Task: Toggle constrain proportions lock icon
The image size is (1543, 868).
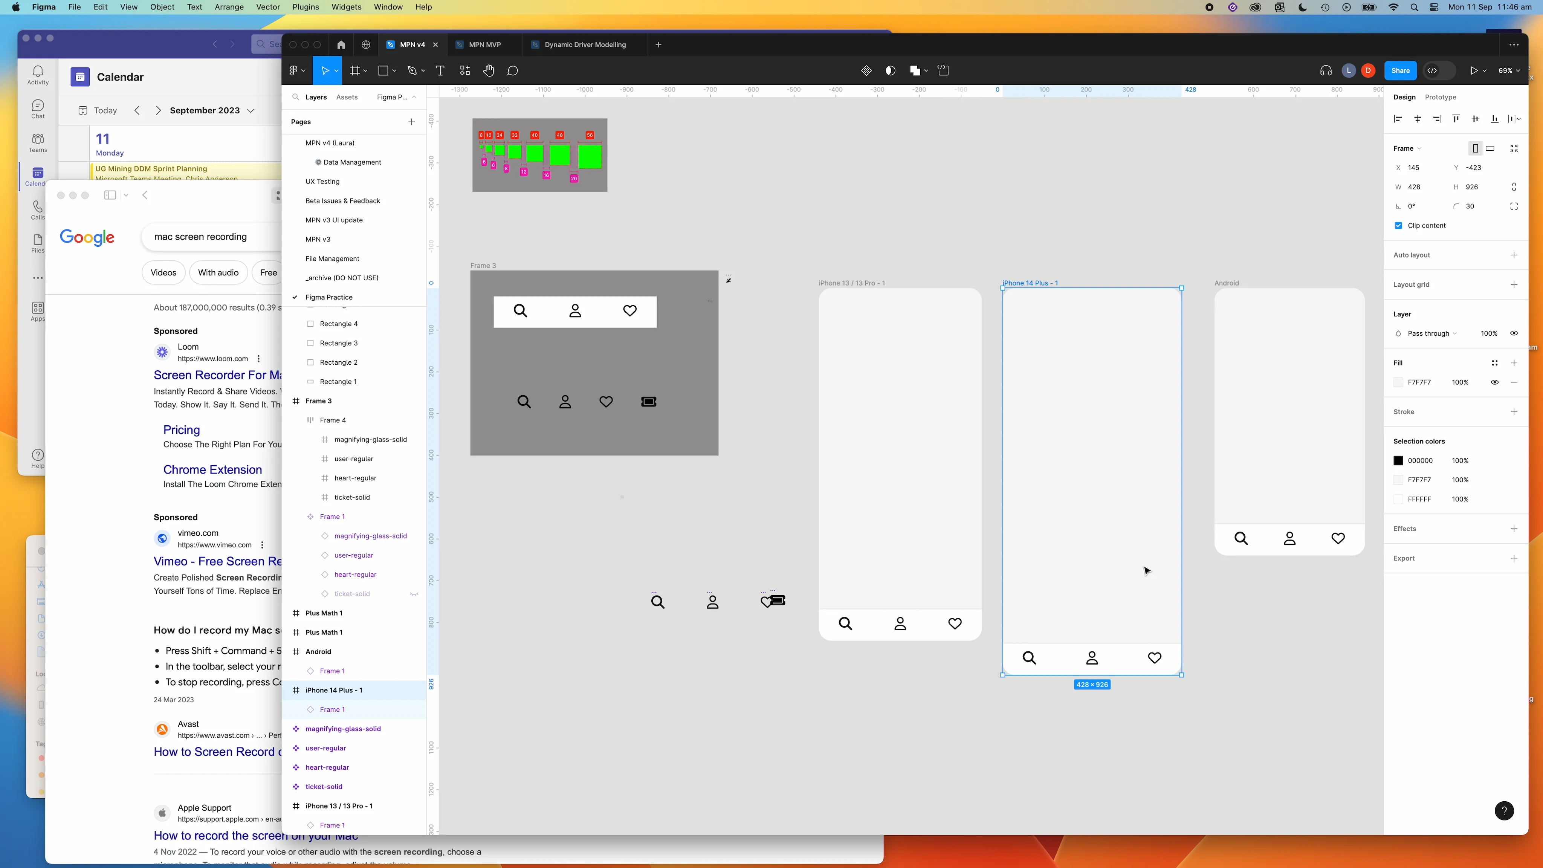Action: tap(1514, 187)
